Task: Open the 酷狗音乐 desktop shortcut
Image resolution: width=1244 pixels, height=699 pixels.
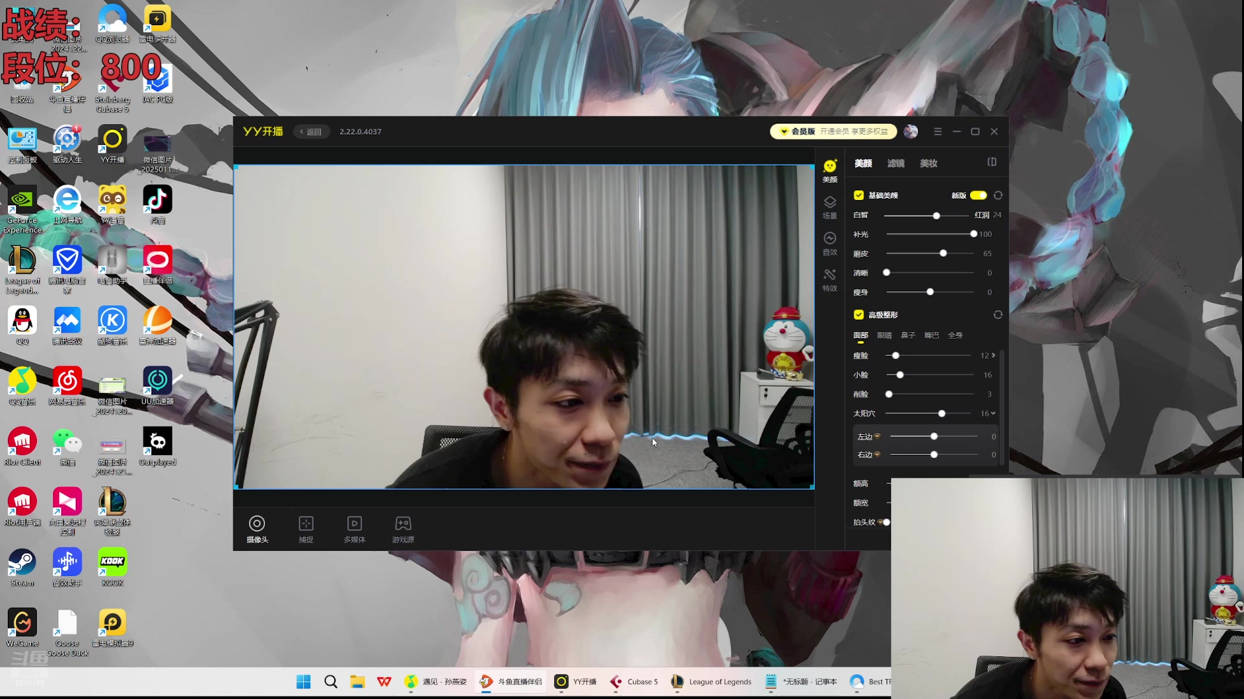Action: point(113,326)
